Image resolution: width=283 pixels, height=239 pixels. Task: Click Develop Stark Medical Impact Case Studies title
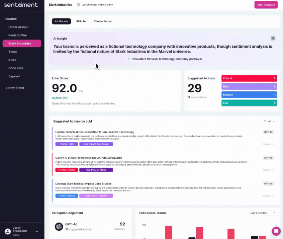[83, 184]
